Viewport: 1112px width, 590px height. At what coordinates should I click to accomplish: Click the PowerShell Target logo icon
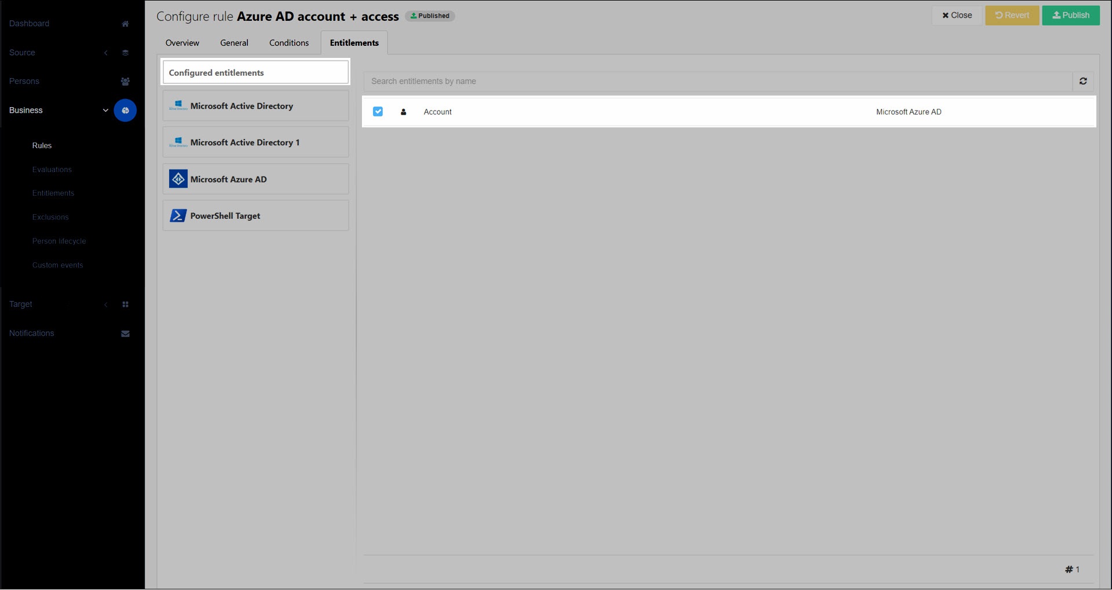pos(178,215)
